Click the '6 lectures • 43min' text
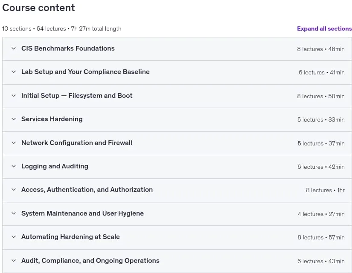Screen dimensions: 352x273 pos(321,261)
